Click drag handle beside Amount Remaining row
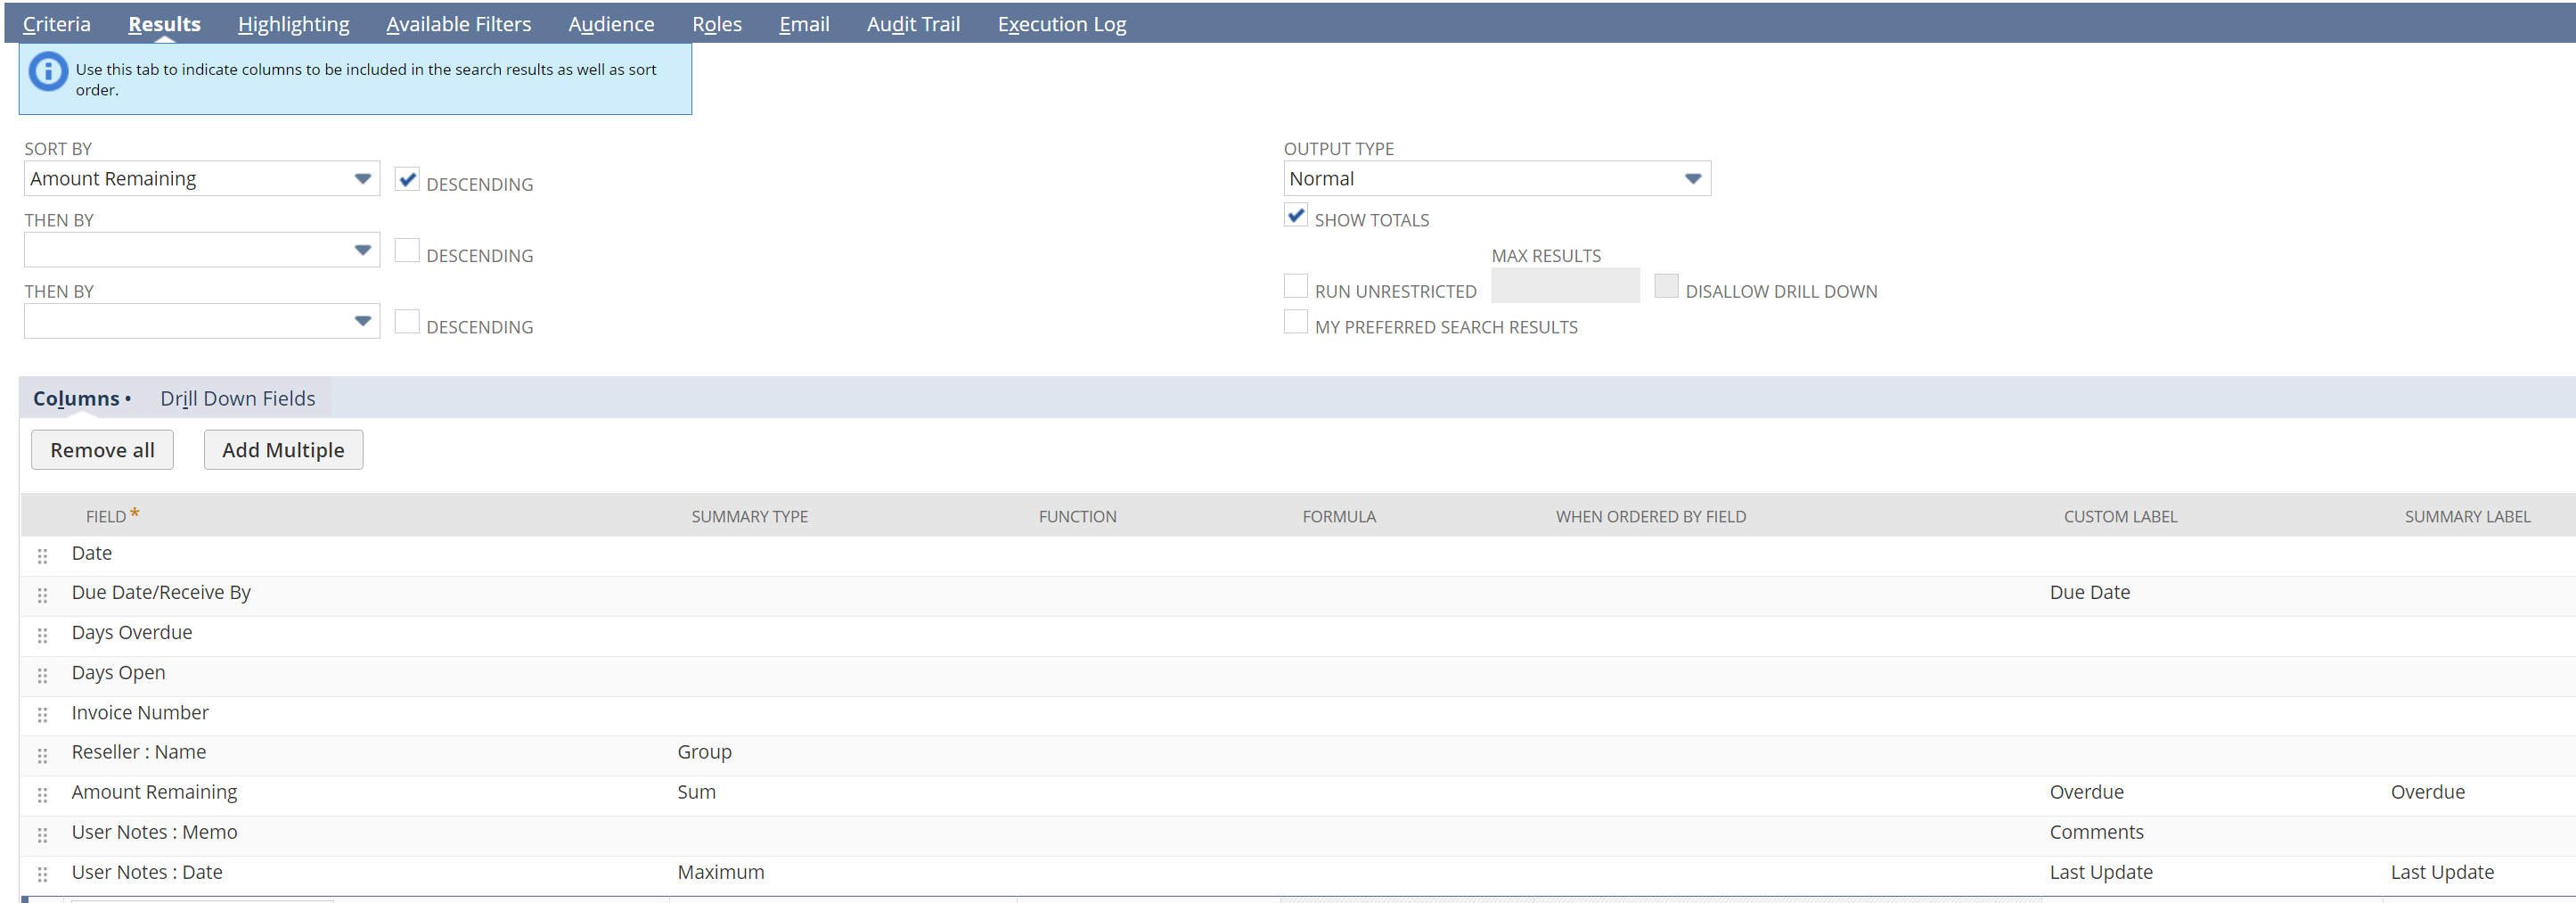2576x903 pixels. coord(42,795)
